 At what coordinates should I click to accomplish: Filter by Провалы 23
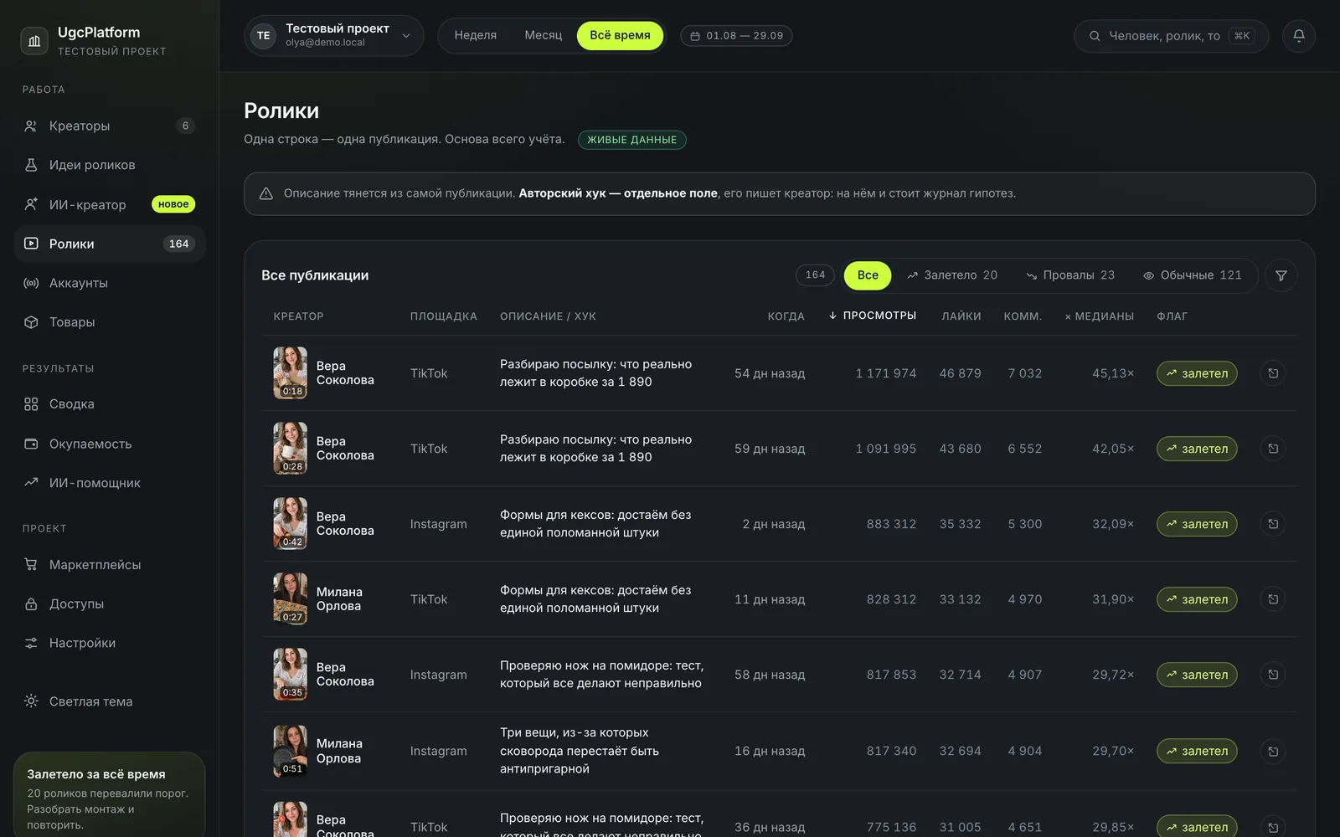coord(1070,275)
